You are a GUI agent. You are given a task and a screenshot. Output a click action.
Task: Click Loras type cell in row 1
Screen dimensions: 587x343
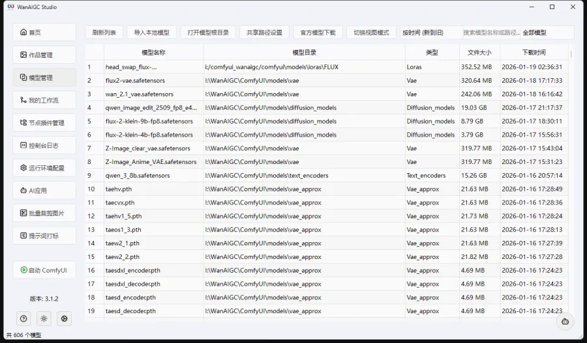432,67
